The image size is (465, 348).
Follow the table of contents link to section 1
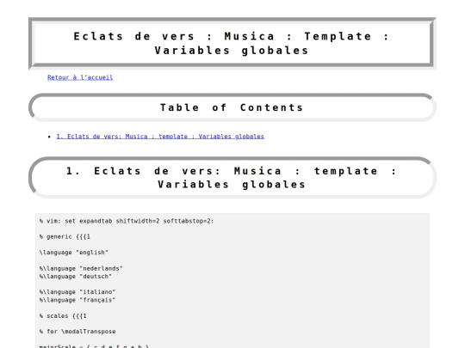click(160, 137)
